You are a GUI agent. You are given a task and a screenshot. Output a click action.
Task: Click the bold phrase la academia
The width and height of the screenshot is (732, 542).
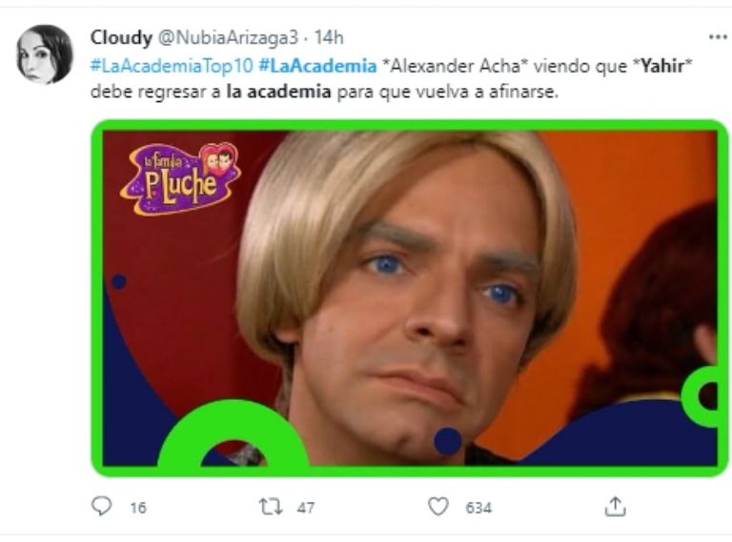click(278, 92)
